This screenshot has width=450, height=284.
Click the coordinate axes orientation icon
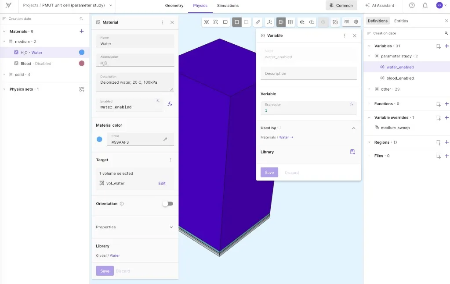click(x=269, y=22)
